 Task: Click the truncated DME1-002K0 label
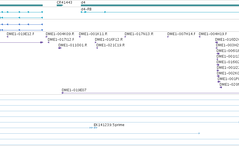click(228, 73)
